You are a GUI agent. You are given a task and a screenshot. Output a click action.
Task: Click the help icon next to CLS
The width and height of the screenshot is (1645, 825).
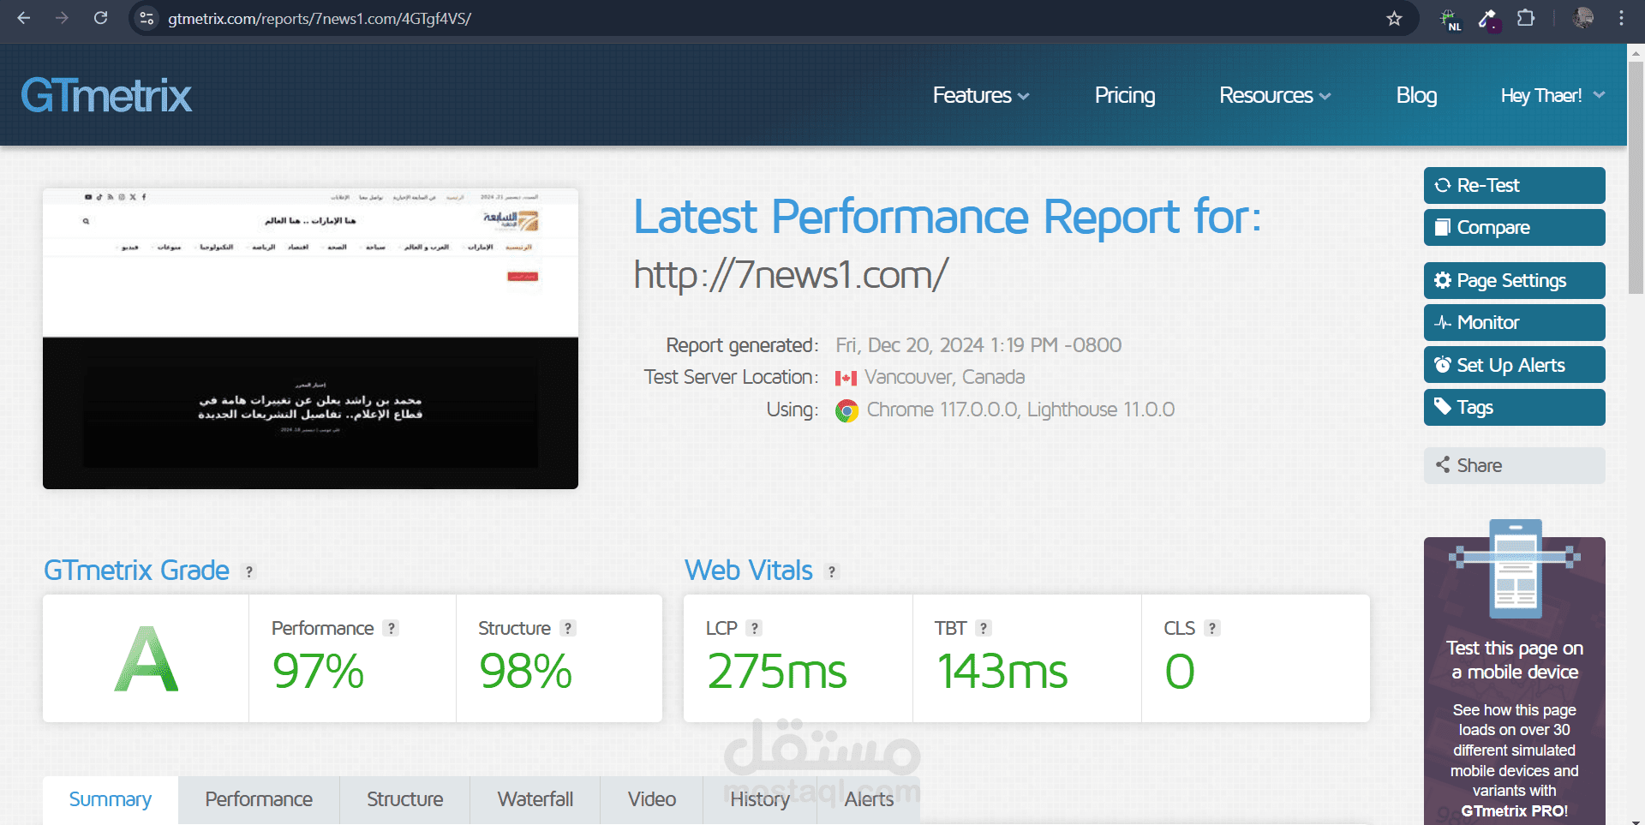[x=1212, y=628]
